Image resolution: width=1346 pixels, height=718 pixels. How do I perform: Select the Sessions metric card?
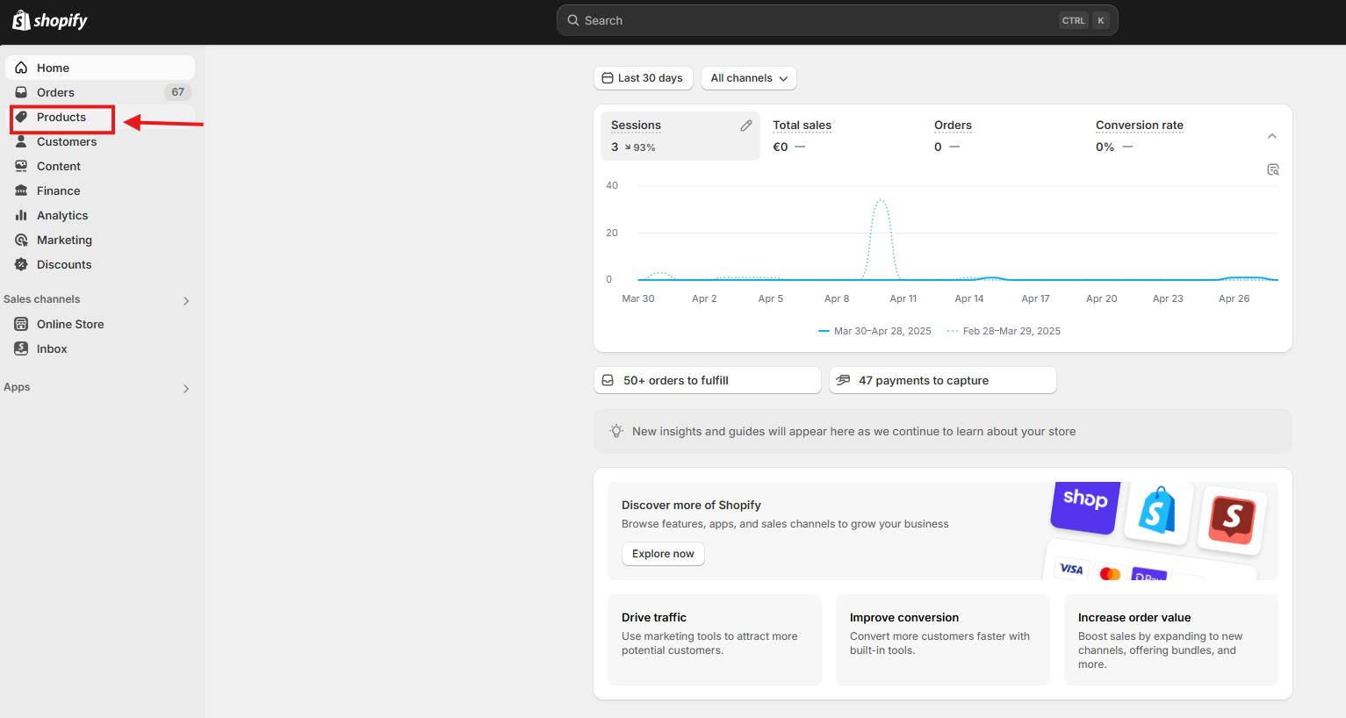[x=680, y=136]
